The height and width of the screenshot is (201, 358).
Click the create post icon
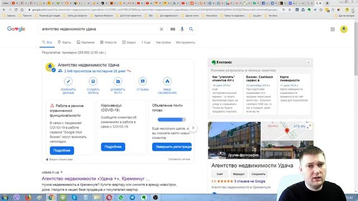(93, 82)
